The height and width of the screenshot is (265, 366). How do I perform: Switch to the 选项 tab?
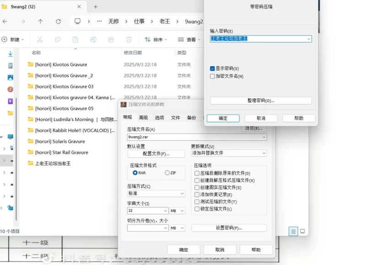(x=159, y=118)
